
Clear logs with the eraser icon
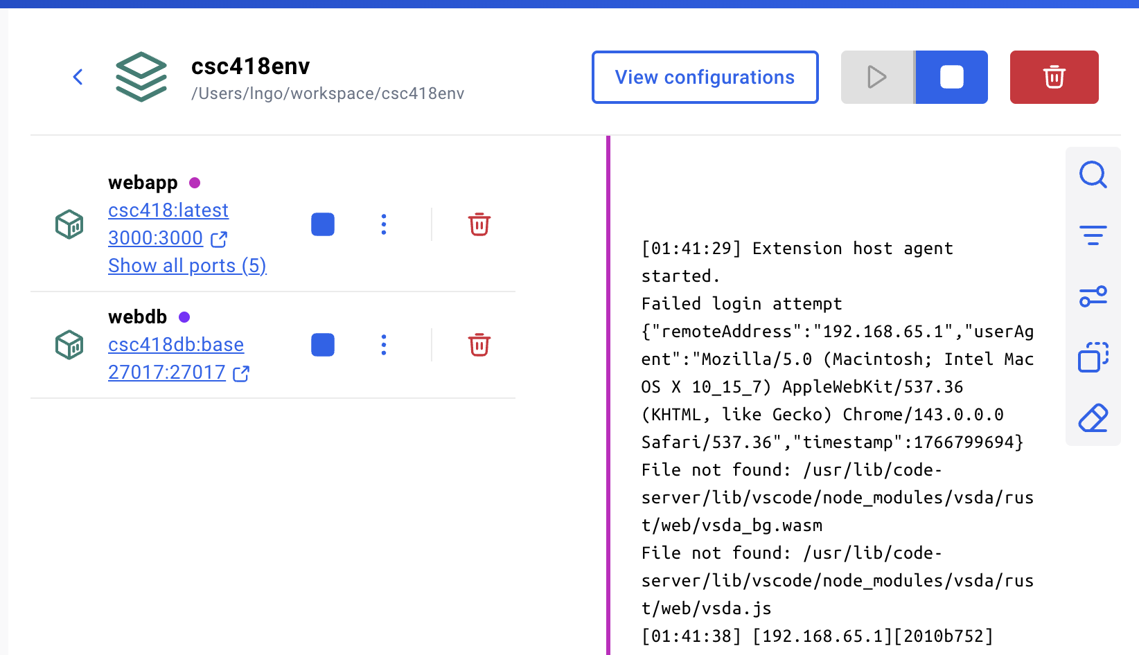(1093, 418)
